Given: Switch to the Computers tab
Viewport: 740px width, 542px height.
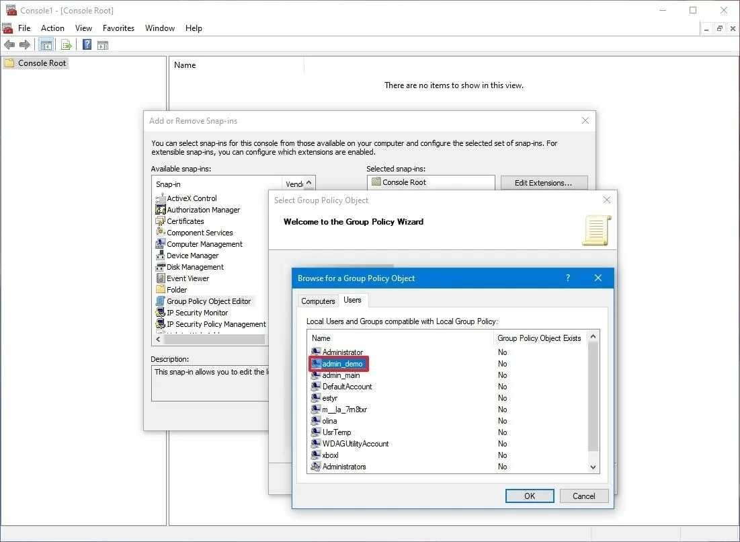Looking at the screenshot, I should coord(318,301).
